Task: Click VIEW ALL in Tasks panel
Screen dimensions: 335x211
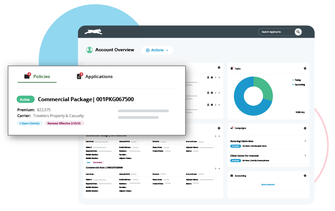Action: tap(300, 112)
